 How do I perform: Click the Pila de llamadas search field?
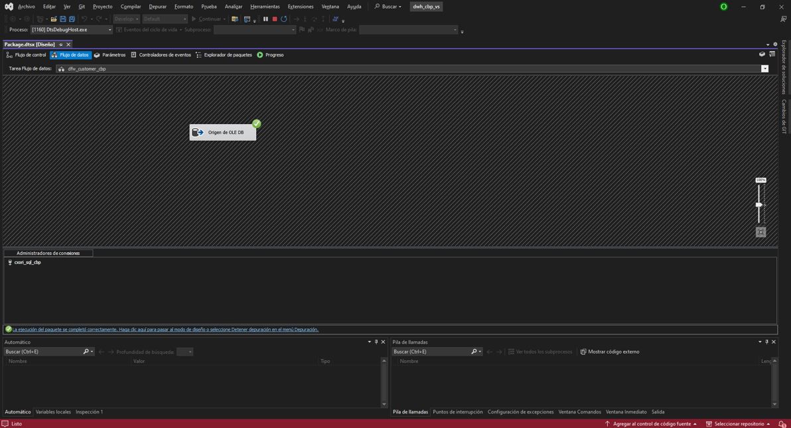[431, 352]
